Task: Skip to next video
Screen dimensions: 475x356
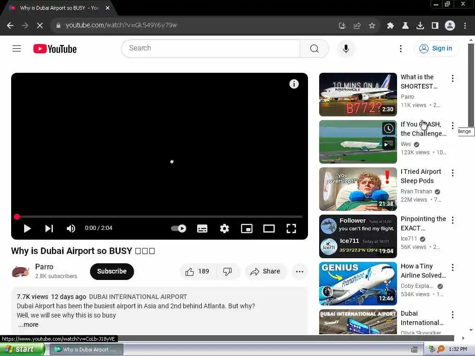Action: pos(49,229)
